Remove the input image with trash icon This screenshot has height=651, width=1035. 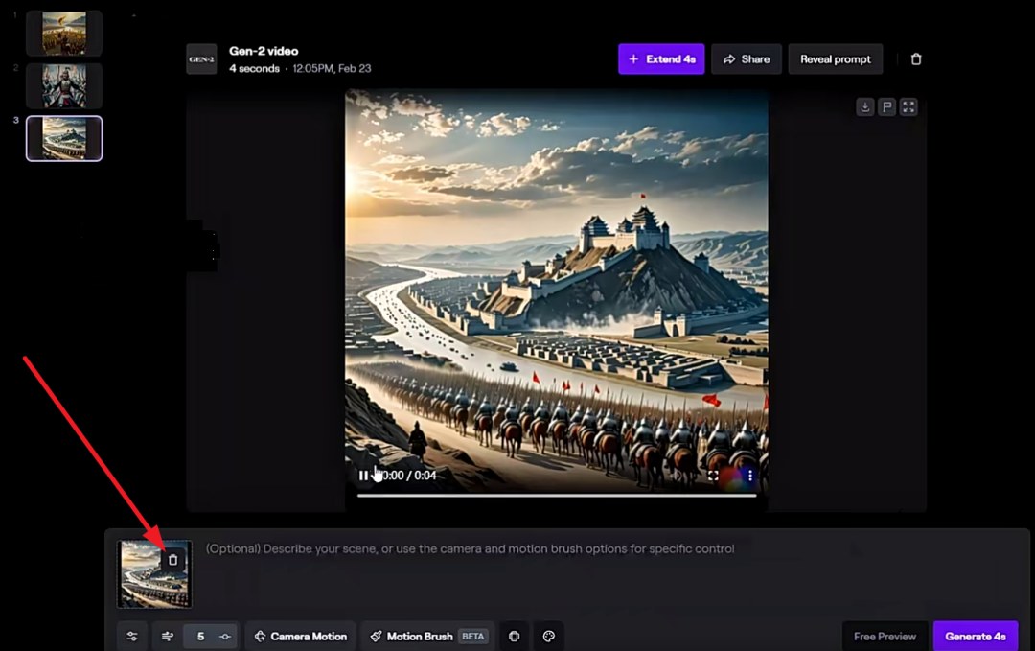pos(172,560)
